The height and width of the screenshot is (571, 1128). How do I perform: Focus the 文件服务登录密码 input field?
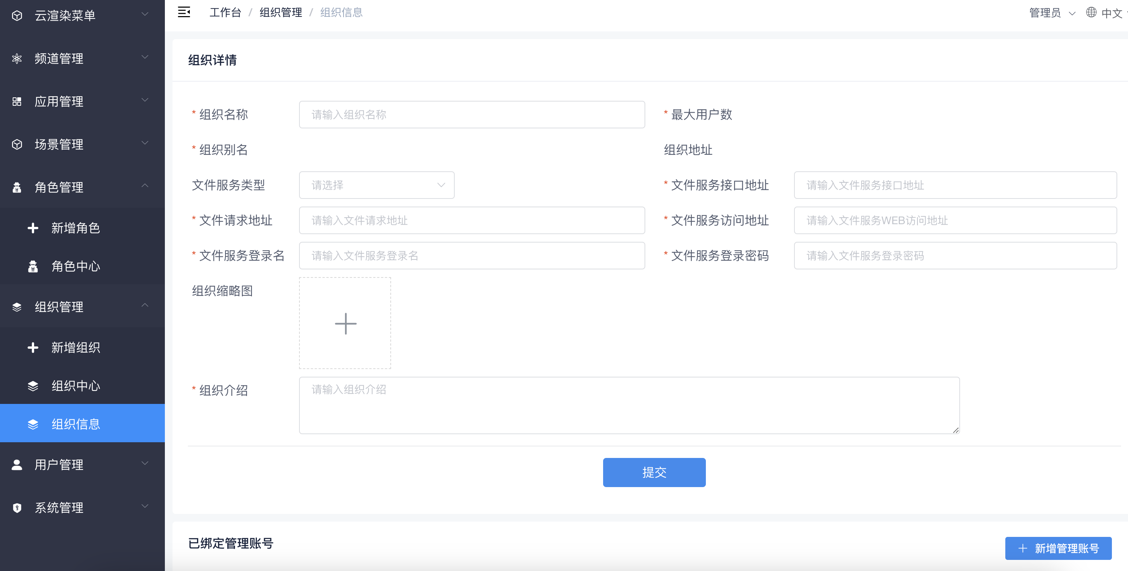point(955,256)
